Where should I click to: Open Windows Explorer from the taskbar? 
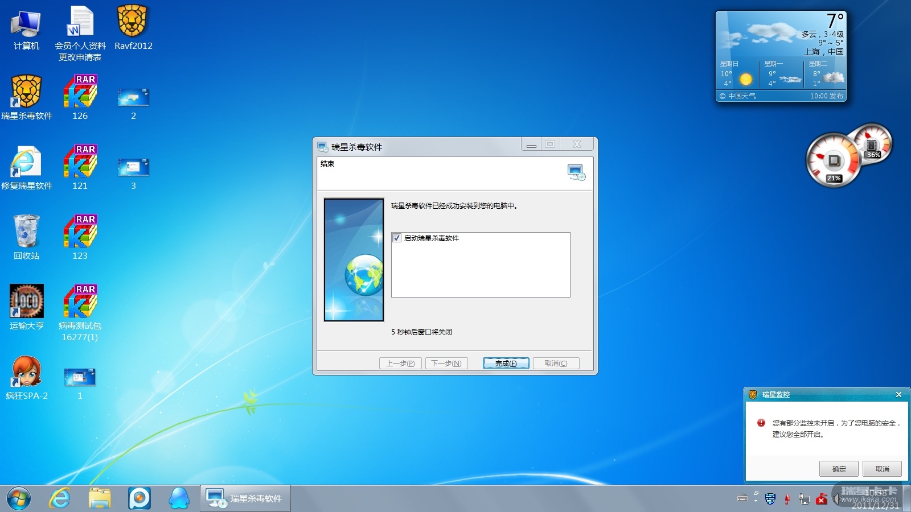point(100,498)
